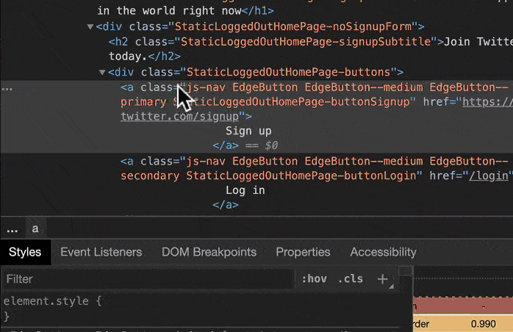Open the selected element's ellipsis actions menu
The height and width of the screenshot is (332, 513).
[x=7, y=89]
